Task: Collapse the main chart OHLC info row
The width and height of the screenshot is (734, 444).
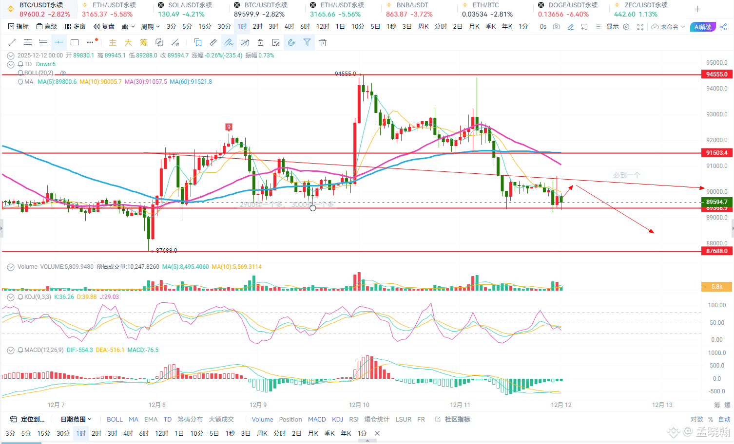Action: 11,55
